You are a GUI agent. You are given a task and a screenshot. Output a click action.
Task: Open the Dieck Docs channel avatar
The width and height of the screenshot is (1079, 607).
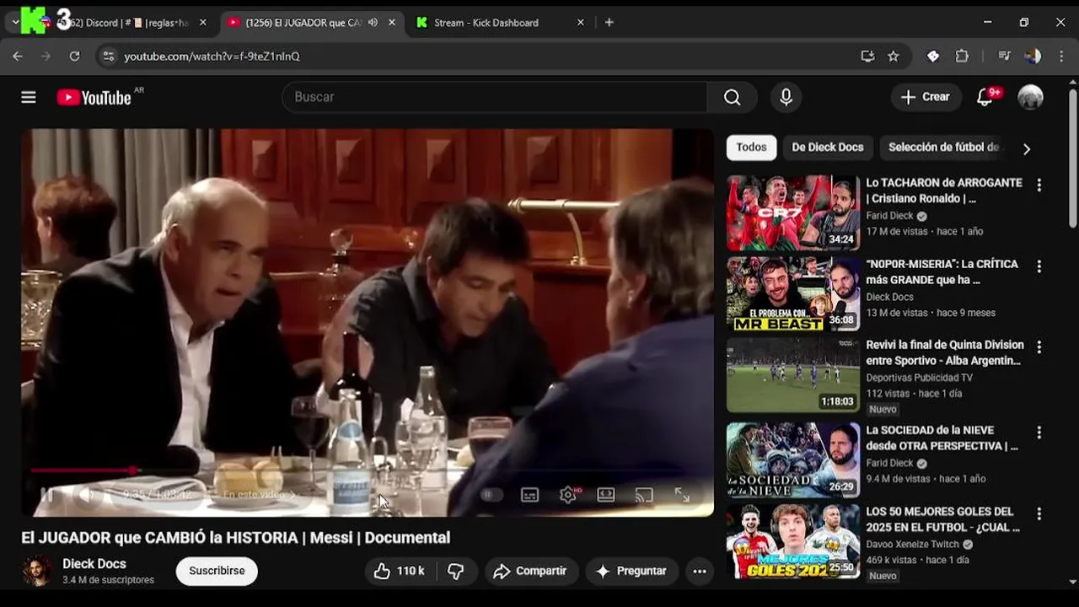point(35,571)
